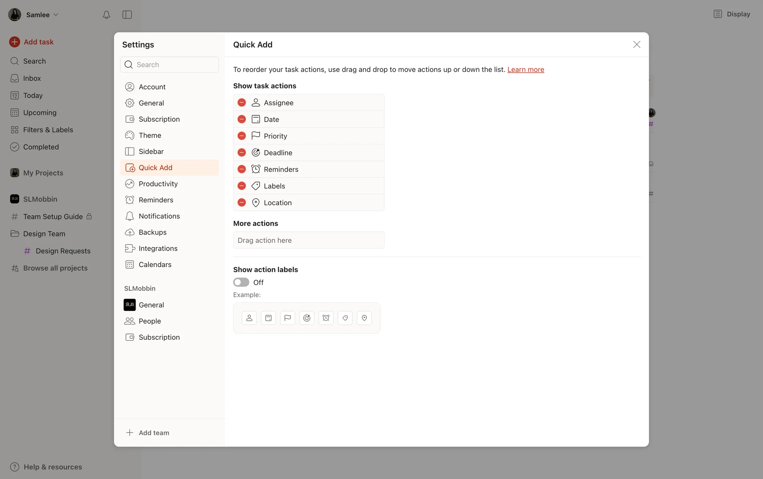Screen dimensions: 763x479
Task: Collapse the My Projects section
Action: tap(43, 173)
